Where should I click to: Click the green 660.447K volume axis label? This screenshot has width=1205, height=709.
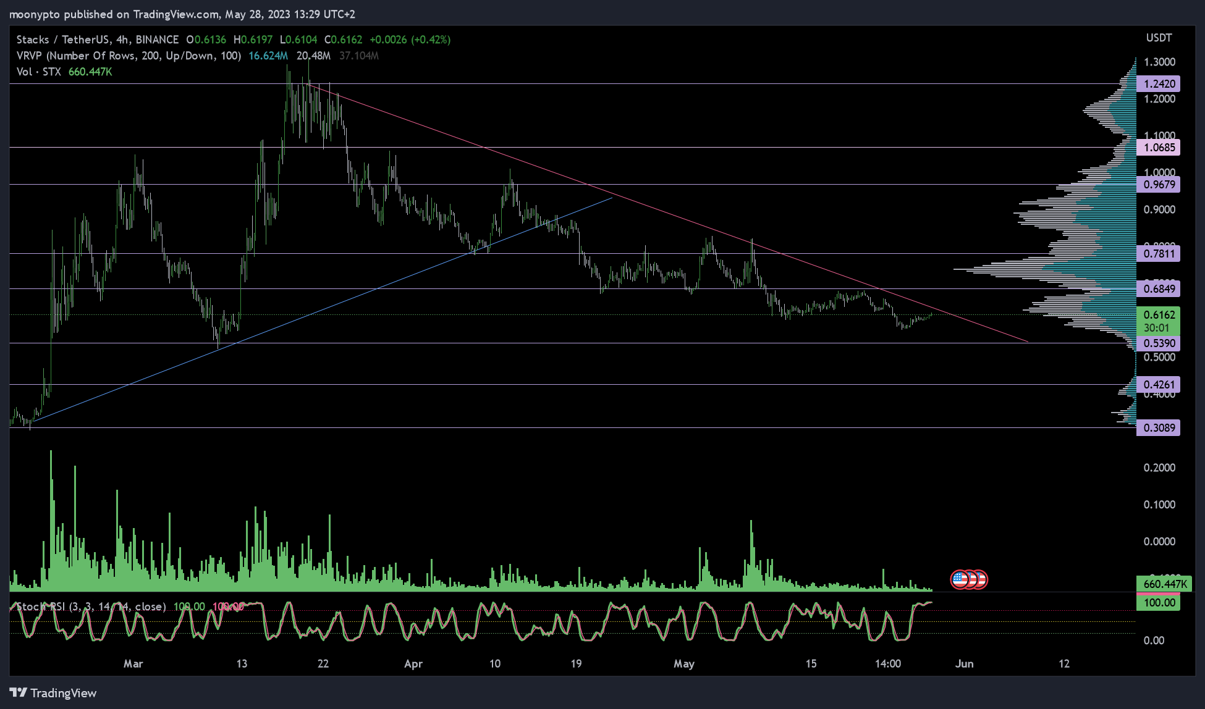coord(1164,584)
